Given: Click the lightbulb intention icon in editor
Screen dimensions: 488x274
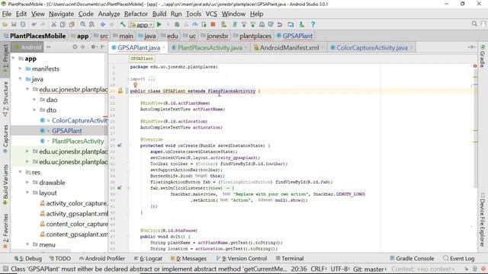Looking at the screenshot, I should [x=136, y=84].
